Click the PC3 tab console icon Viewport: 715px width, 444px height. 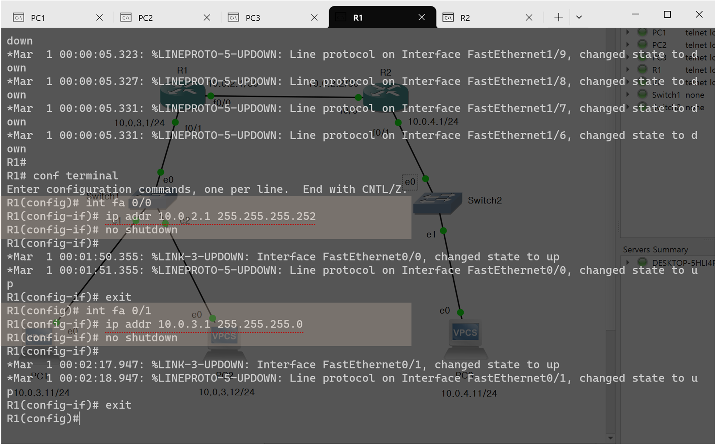click(233, 17)
